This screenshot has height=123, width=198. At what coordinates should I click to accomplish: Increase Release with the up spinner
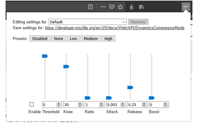(x=144, y=103)
